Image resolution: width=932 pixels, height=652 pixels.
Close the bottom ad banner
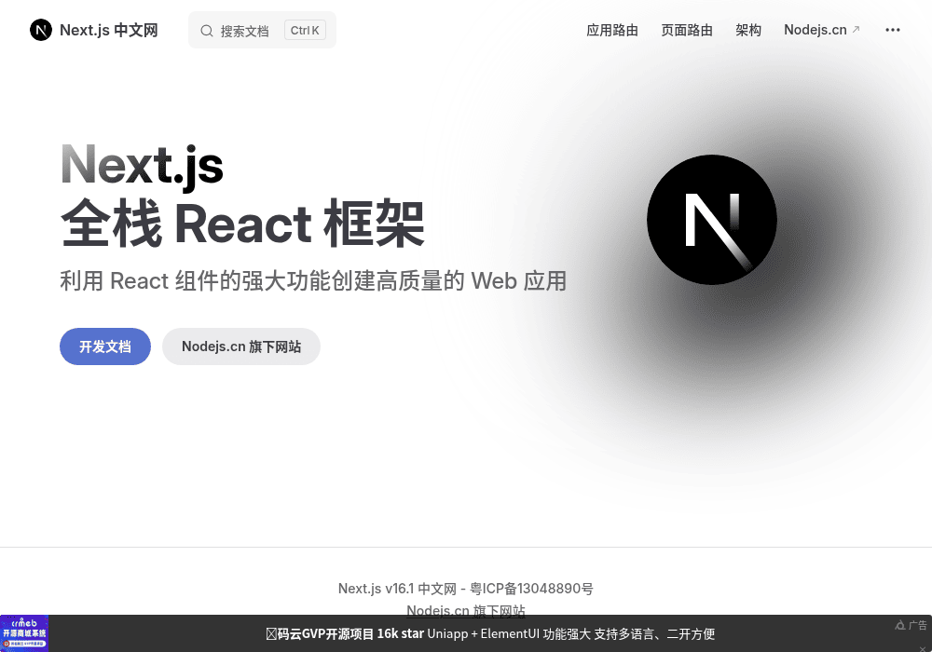pos(922,648)
